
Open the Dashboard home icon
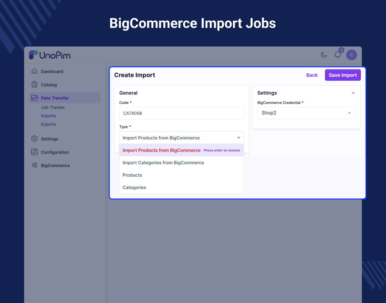tap(34, 71)
